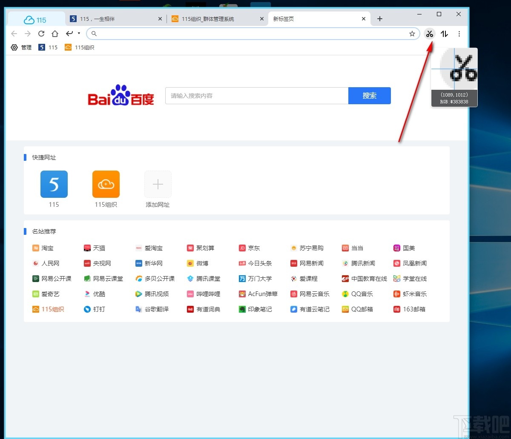Open 115组织 bookmark in bookmarks bar

point(79,47)
